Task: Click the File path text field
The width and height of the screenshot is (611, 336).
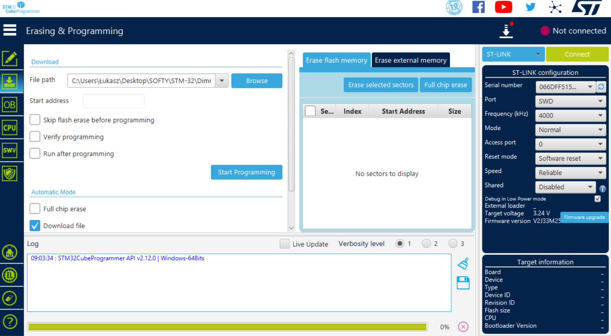Action: pyautogui.click(x=141, y=81)
